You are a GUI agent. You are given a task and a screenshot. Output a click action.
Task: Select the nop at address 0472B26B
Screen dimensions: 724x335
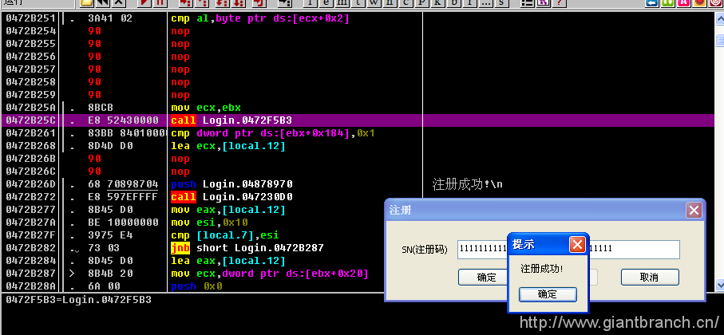click(180, 159)
